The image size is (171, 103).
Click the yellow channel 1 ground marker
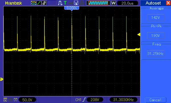tap(1, 79)
